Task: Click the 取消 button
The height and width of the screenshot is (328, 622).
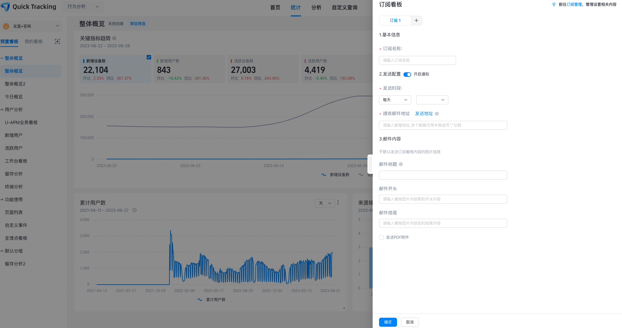Action: [x=410, y=322]
